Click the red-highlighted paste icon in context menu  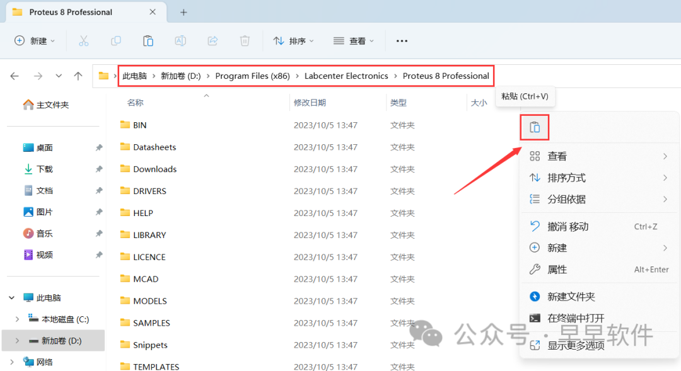[534, 127]
